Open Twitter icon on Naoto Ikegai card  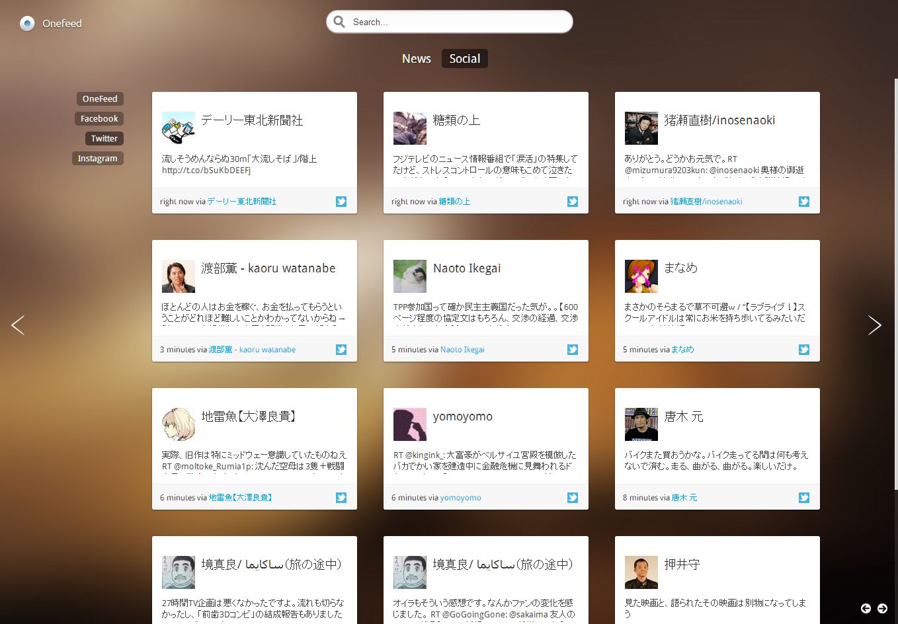pos(573,350)
